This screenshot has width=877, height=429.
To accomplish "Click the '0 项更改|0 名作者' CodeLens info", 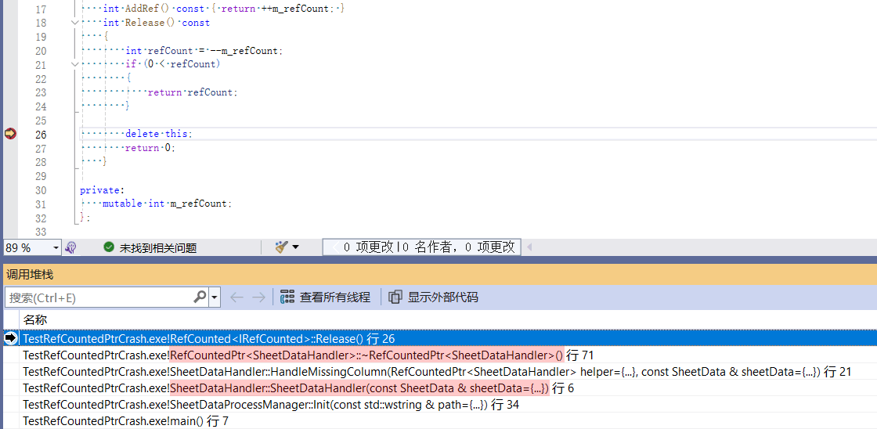I will pos(422,247).
